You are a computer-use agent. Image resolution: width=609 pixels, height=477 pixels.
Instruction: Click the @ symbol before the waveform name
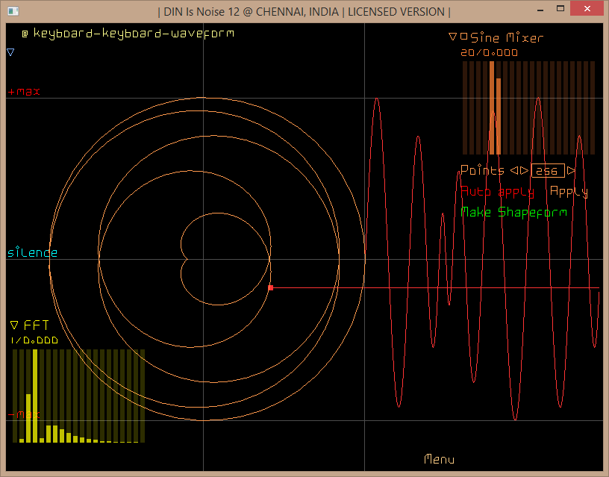pyautogui.click(x=25, y=34)
